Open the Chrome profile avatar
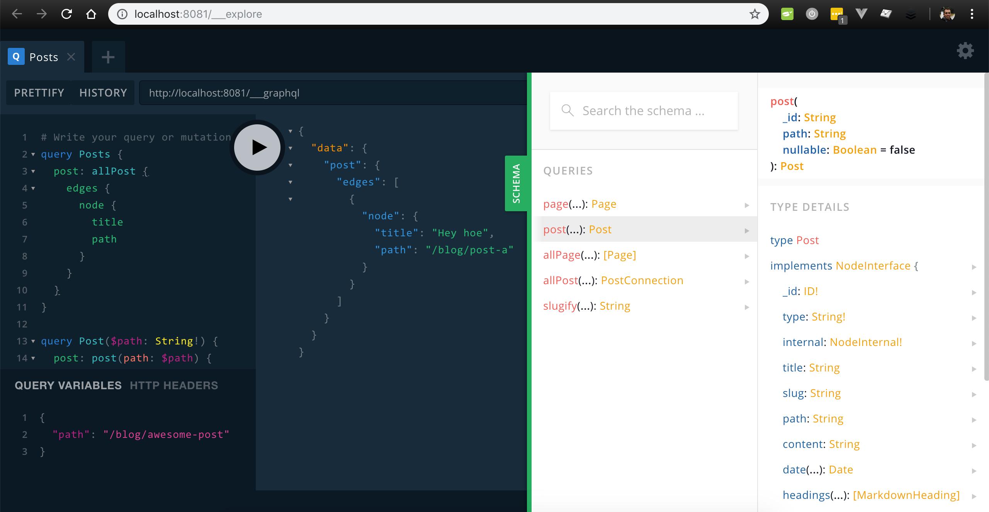This screenshot has height=512, width=989. pyautogui.click(x=947, y=14)
